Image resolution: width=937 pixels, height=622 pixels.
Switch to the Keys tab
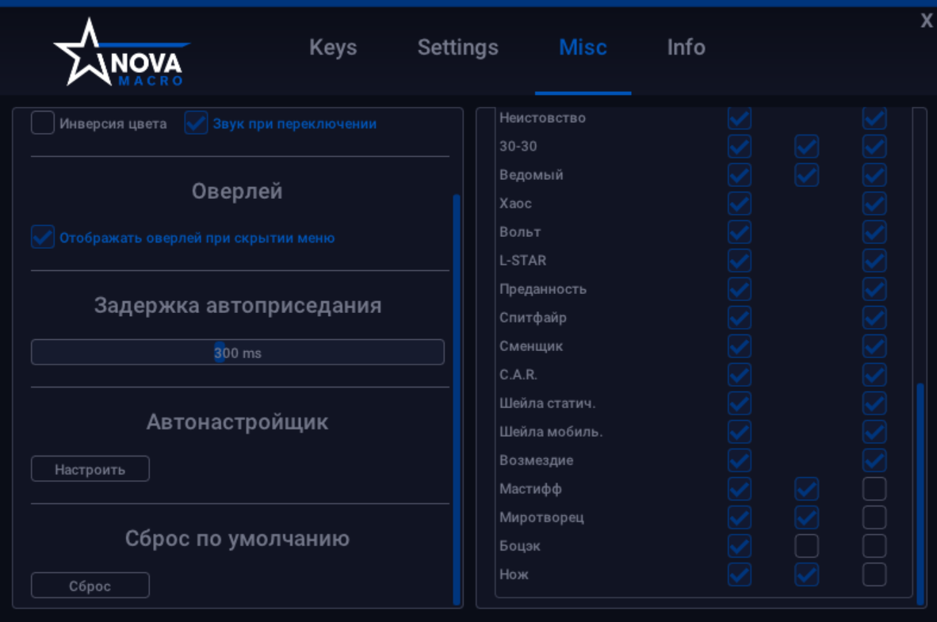click(333, 48)
